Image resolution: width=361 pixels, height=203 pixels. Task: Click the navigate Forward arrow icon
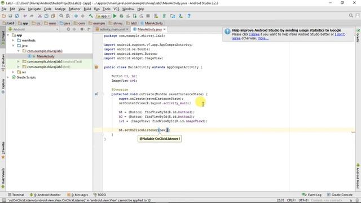(82, 16)
